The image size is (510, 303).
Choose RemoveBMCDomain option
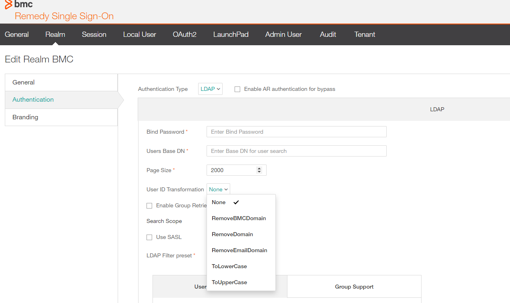241,219
